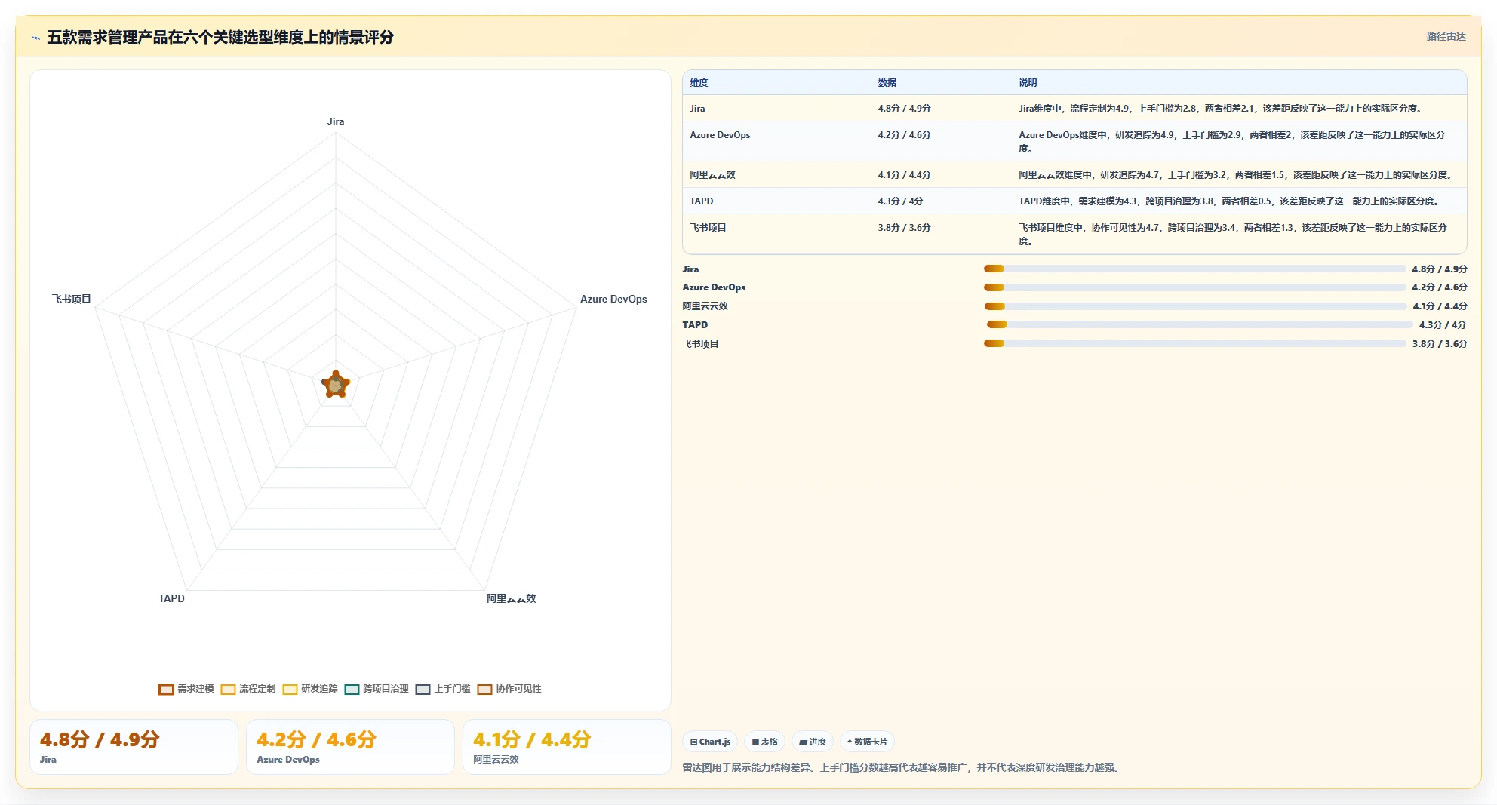Click the 说明 column header
The image size is (1497, 805).
coord(1028,83)
